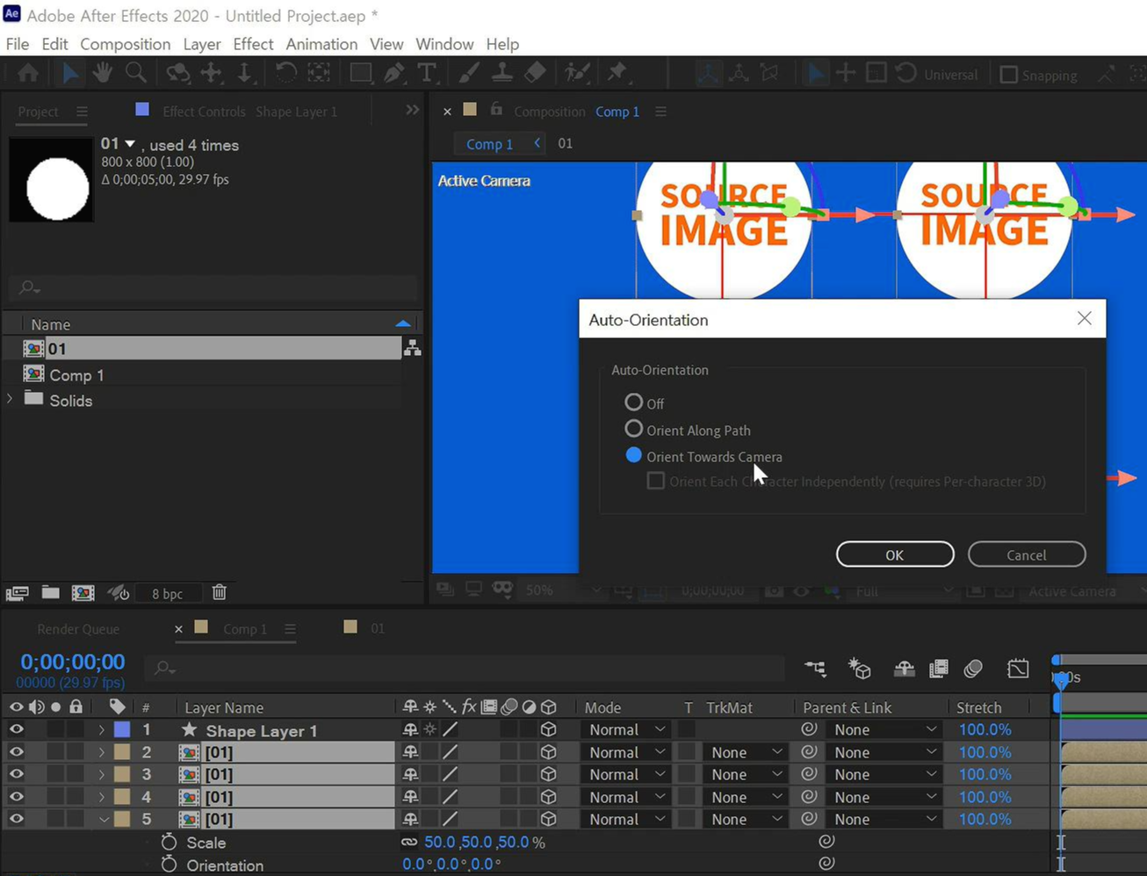Open the Layer menu
Screen dimensions: 1147x876
[202, 44]
